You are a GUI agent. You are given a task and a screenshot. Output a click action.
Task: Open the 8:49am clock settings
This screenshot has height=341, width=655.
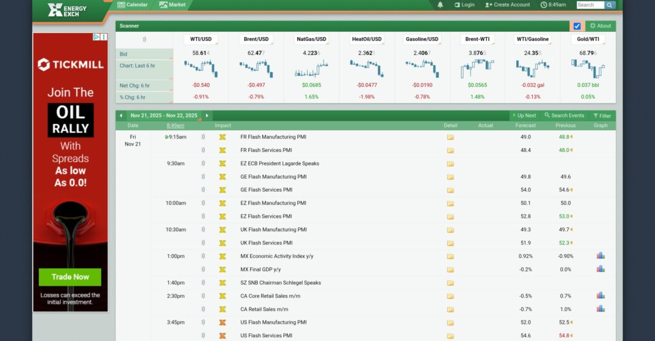pos(553,5)
